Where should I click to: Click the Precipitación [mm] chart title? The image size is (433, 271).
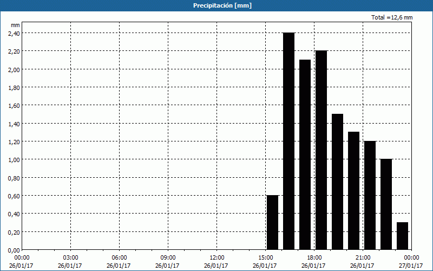(222, 5)
